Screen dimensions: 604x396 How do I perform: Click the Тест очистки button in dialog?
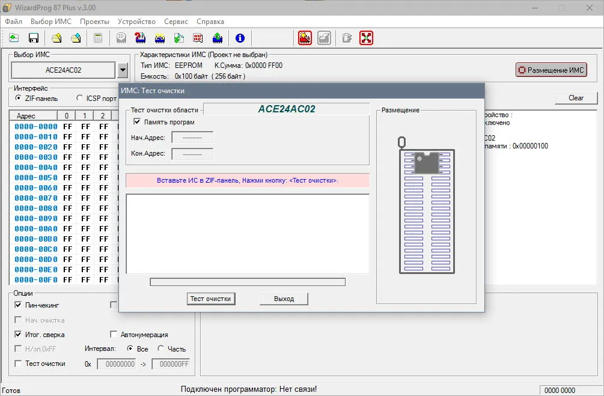[211, 299]
